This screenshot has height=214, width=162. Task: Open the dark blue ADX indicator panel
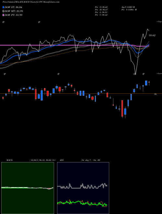(x=83, y=188)
